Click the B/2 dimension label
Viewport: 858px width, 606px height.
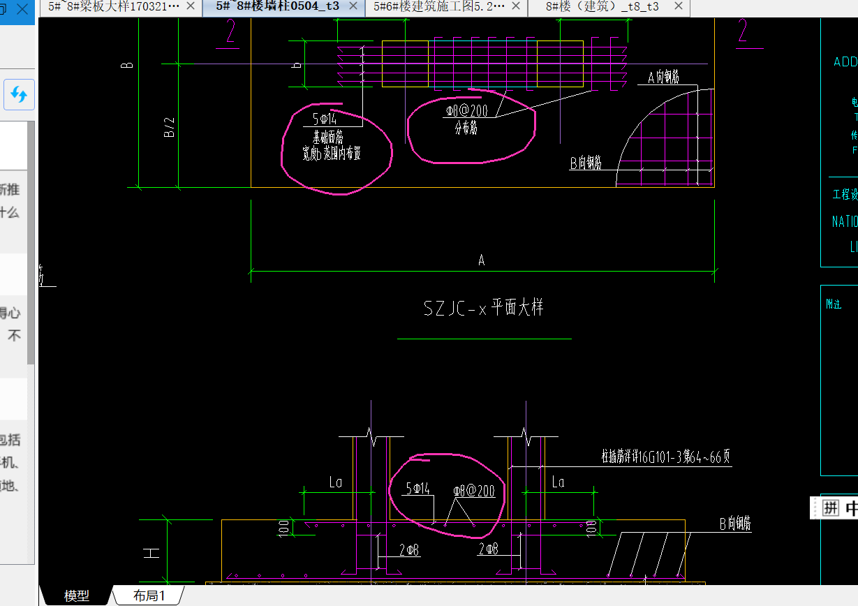tap(169, 126)
